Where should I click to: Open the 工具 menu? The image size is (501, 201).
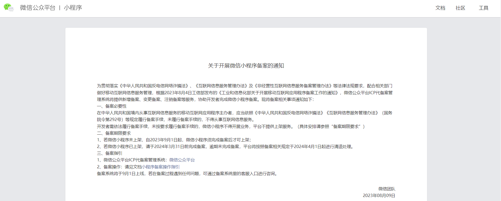(484, 8)
